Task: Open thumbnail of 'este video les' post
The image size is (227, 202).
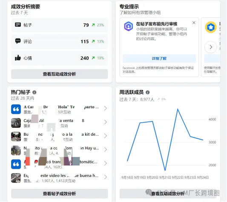Action: coord(16,178)
